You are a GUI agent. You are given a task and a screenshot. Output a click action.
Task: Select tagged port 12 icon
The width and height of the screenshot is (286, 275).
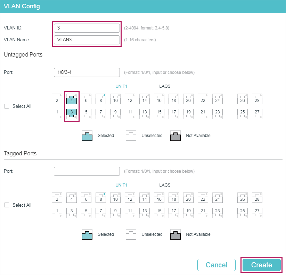(x=130, y=198)
